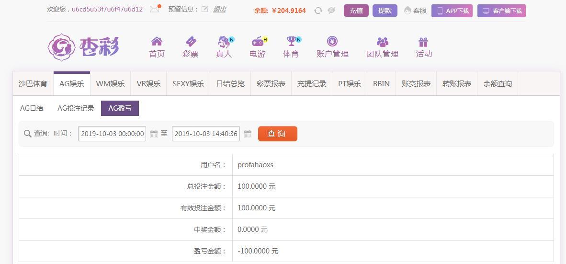Switch to 沙巴体育 tab
Viewport: 566px width, 264px height.
33,84
